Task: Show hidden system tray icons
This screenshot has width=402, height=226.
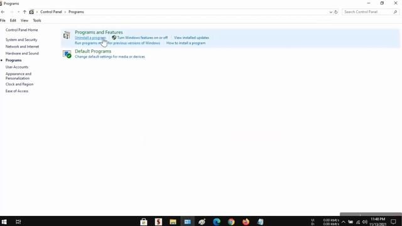Action: pyautogui.click(x=344, y=222)
